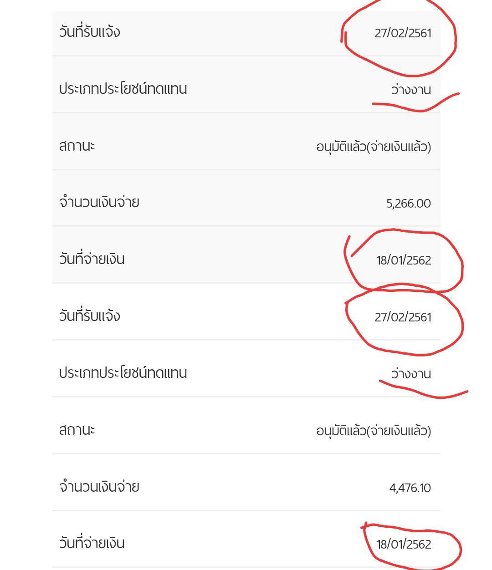This screenshot has width=492, height=570.
Task: Click the payment amount 5,266.00
Action: click(409, 204)
